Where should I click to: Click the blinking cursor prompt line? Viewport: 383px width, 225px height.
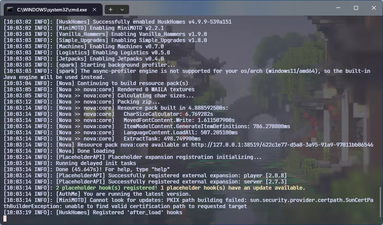[x=5, y=219]
